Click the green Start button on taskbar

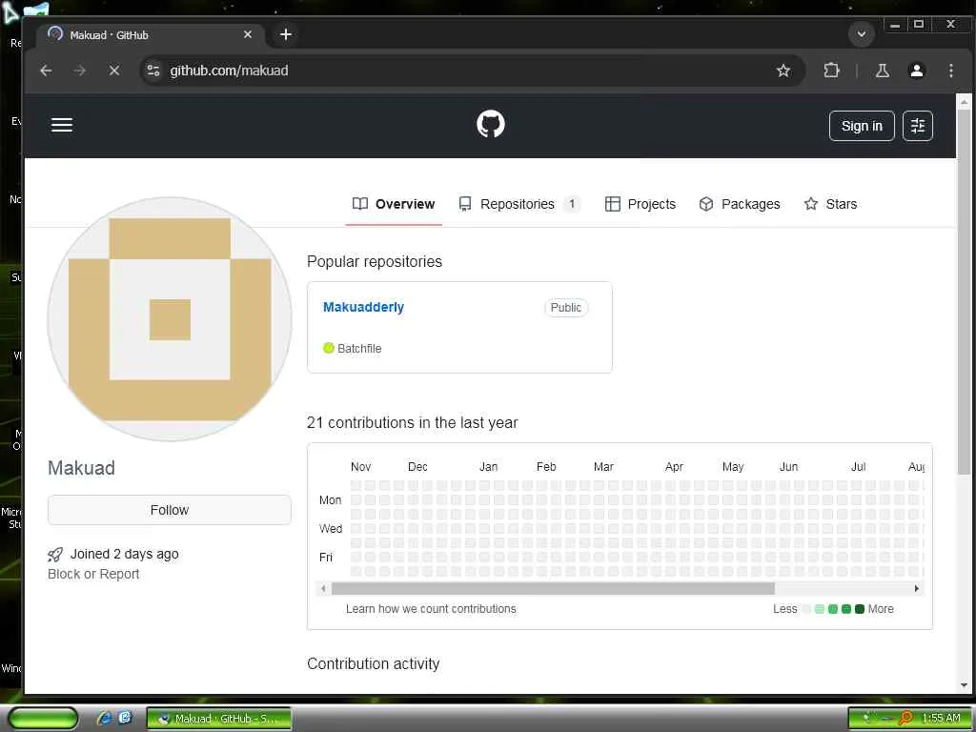[x=43, y=719]
